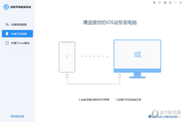This screenshot has width=185, height=122.
Task: Open the hamburger menu icon
Action: (x=170, y=2)
